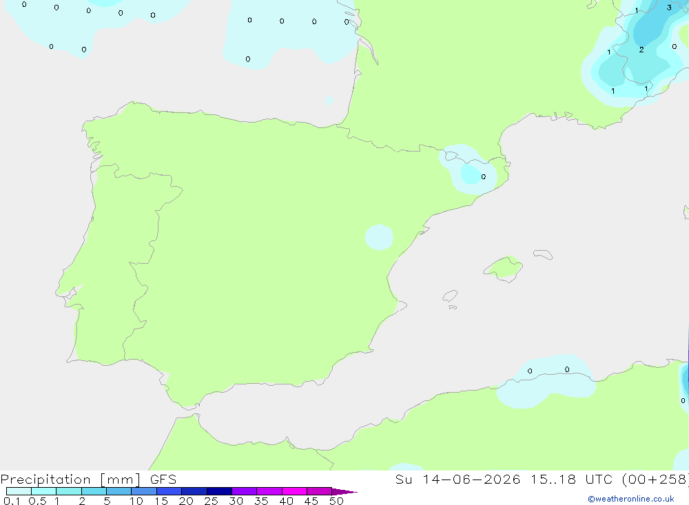Click the 25–30 mm dark navy legend swatch
Screen dimensions: 689x505
(219, 491)
